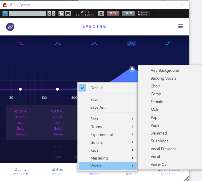Expand the Keys presets submenu
This screenshot has width=202, height=181.
point(108,150)
